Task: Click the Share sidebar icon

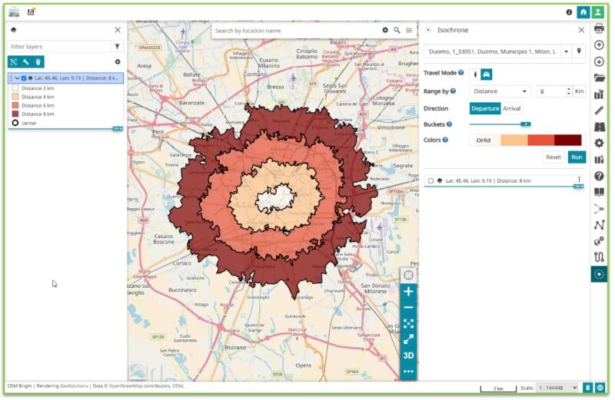Action: click(599, 209)
